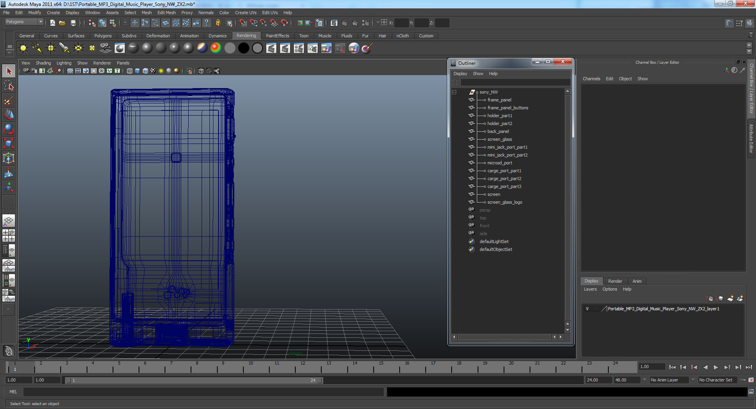Click the range slider bar handle
Image resolution: width=756 pixels, height=409 pixels.
[x=195, y=380]
